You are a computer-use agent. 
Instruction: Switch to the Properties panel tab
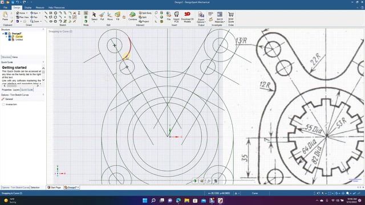[7, 90]
